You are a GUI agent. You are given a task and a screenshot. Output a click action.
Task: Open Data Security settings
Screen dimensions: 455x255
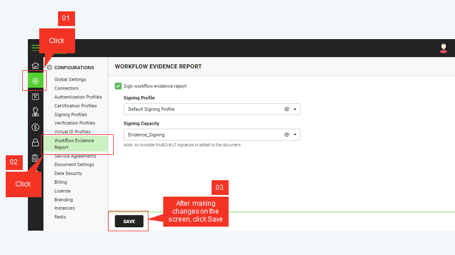[68, 173]
